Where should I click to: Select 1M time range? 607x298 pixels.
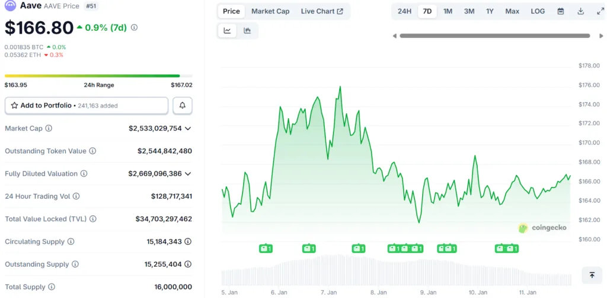(x=448, y=11)
